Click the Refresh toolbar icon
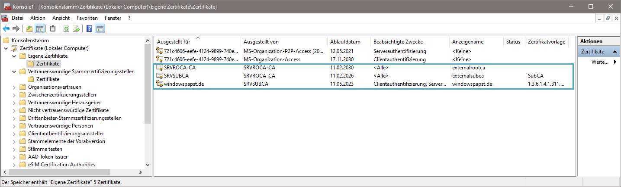Screen dimensions: 621x187 [66, 29]
